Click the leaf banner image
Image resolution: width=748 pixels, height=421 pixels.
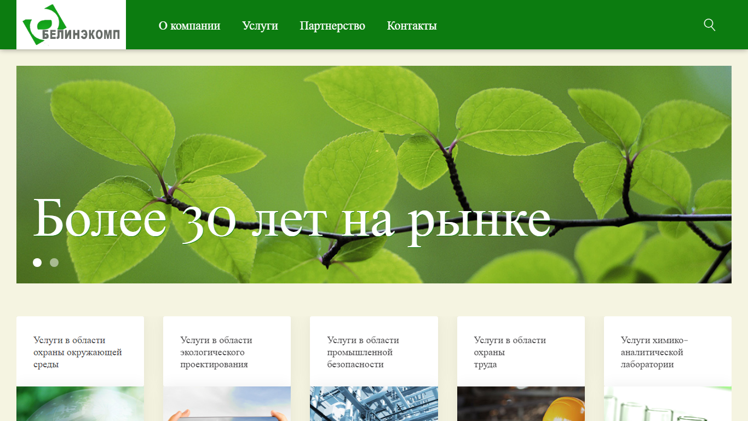(x=374, y=174)
